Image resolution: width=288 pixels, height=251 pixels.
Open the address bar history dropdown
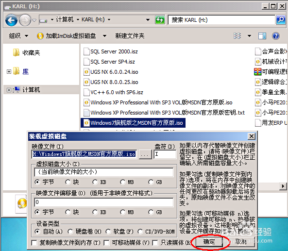148,20
